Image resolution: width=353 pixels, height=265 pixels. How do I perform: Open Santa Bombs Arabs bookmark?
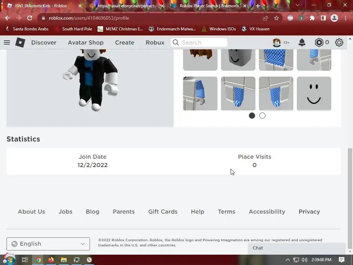point(27,29)
